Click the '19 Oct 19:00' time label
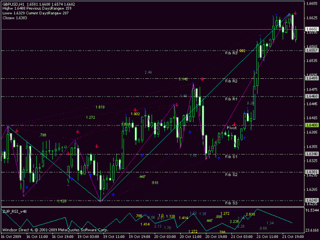The image size is (320, 240). pyautogui.click(x=140, y=237)
